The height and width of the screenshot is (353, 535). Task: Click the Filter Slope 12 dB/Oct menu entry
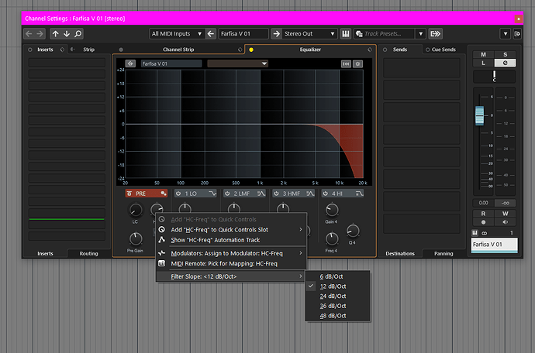pyautogui.click(x=231, y=276)
